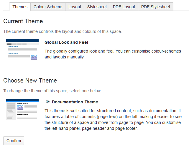Click dark blue header bar of Documentation thumbnail
Screen dimensions: 189x148
(x=22, y=100)
